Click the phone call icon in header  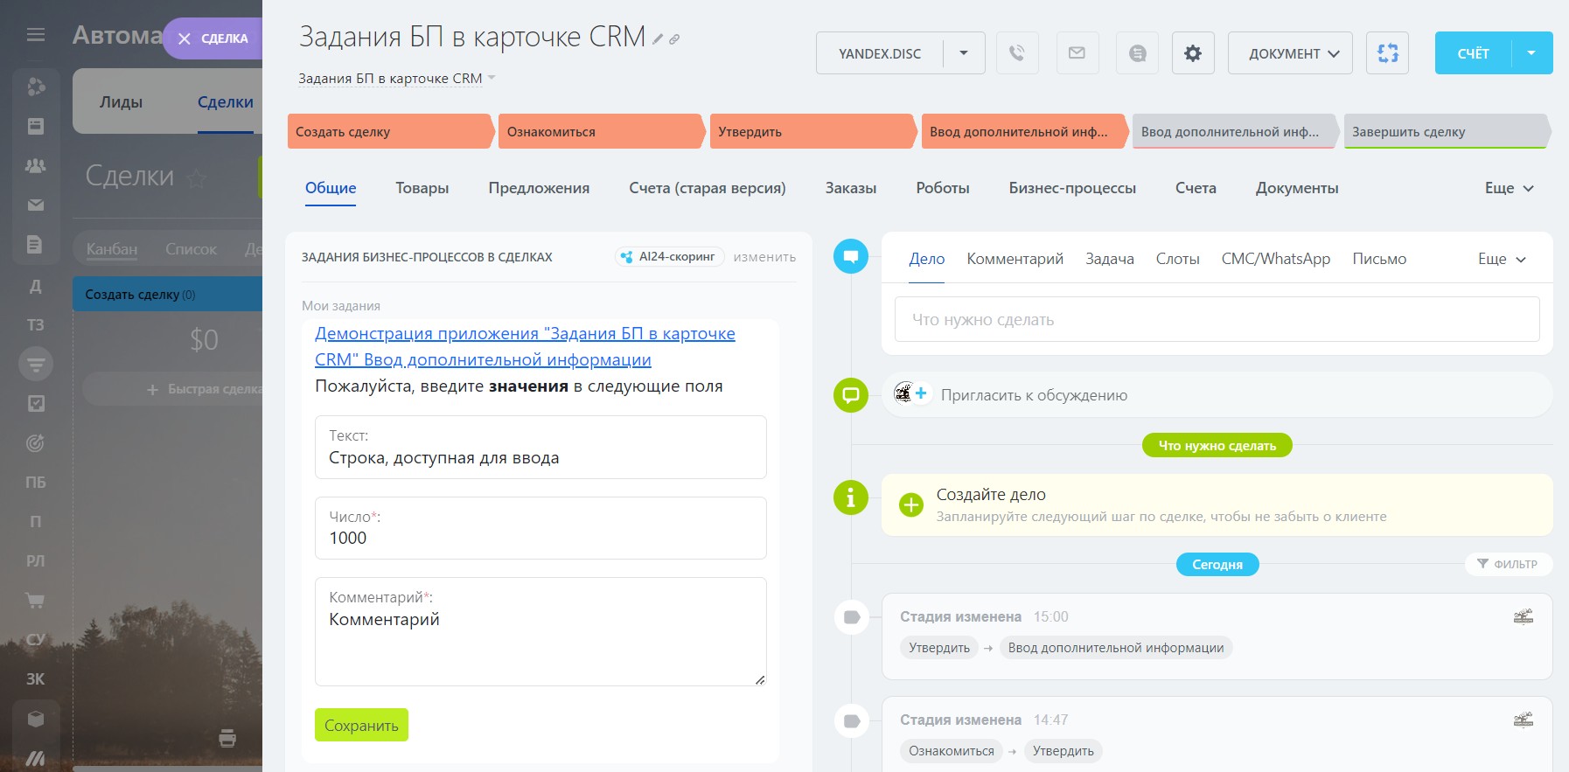1016,53
